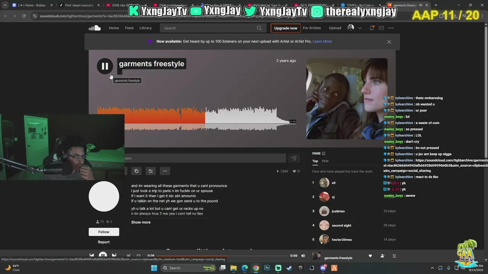Pause playback in the bottom player bar
This screenshot has height=274, width=488.
(103, 255)
